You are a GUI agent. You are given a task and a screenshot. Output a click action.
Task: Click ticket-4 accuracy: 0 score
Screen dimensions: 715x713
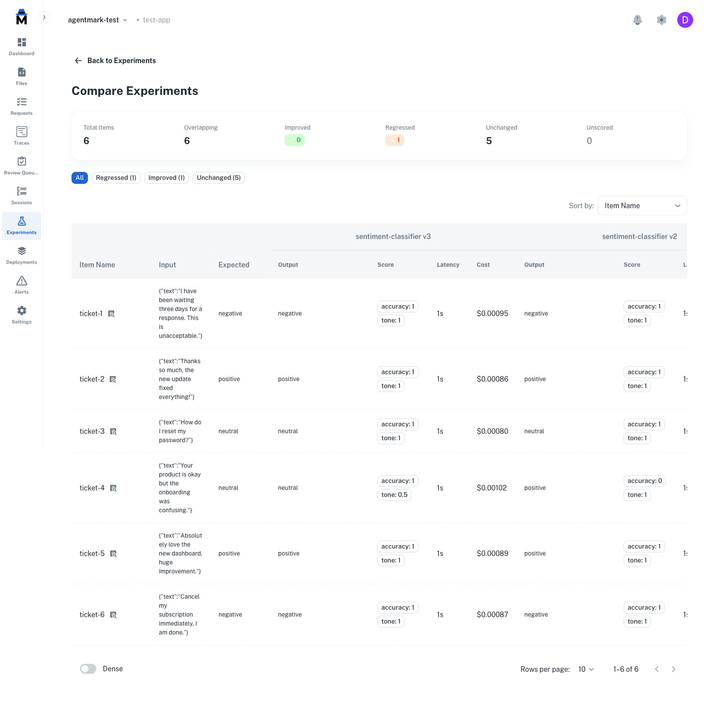click(644, 481)
